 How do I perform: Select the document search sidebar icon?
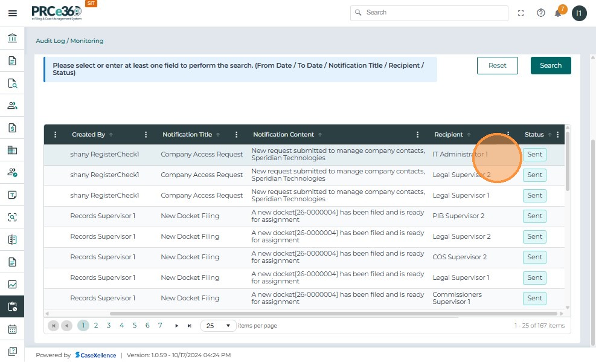12,83
